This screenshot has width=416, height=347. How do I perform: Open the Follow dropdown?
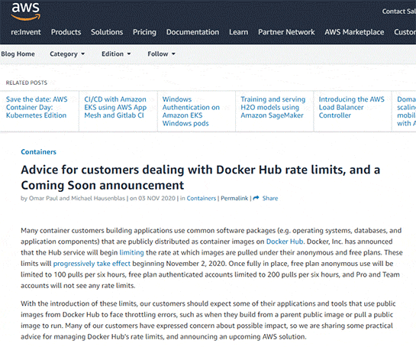(x=161, y=54)
